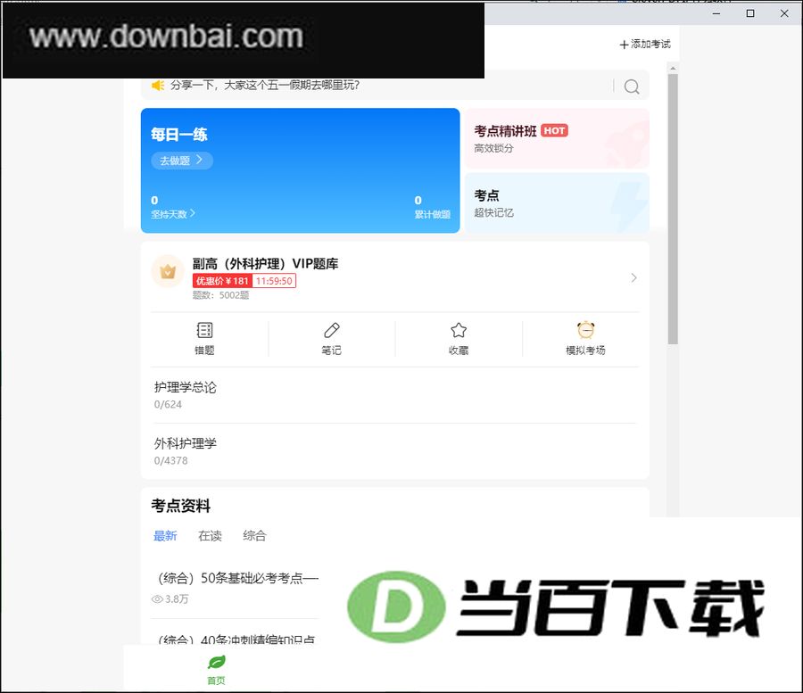803x693 pixels.
Task: Open the search magnifier icon
Action: (x=632, y=86)
